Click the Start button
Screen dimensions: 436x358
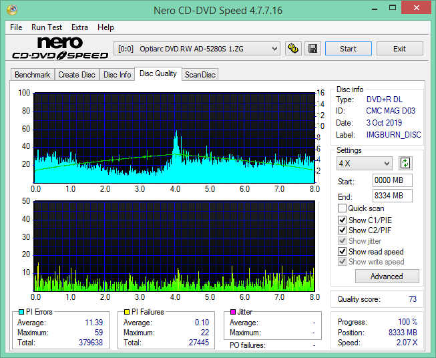tap(349, 49)
